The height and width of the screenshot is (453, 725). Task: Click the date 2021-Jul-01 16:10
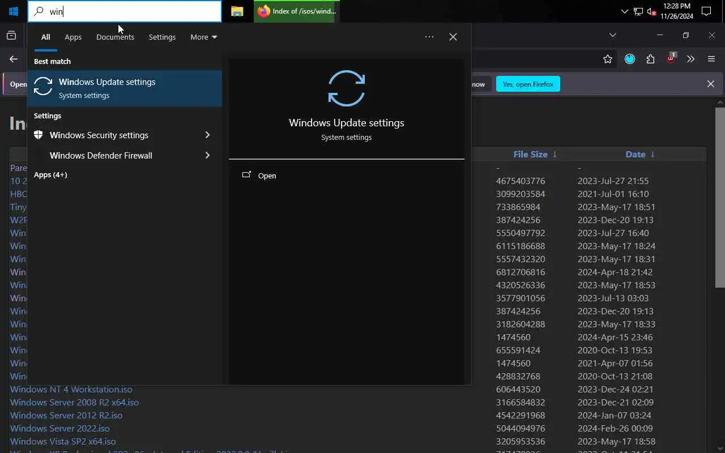tap(613, 194)
